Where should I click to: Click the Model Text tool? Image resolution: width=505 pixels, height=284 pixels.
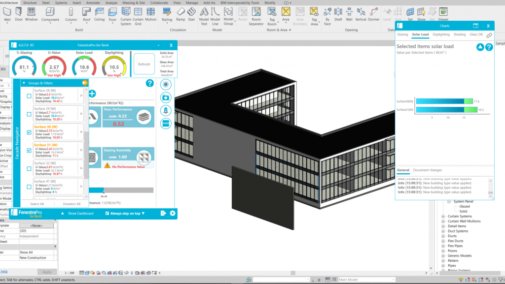click(x=204, y=17)
